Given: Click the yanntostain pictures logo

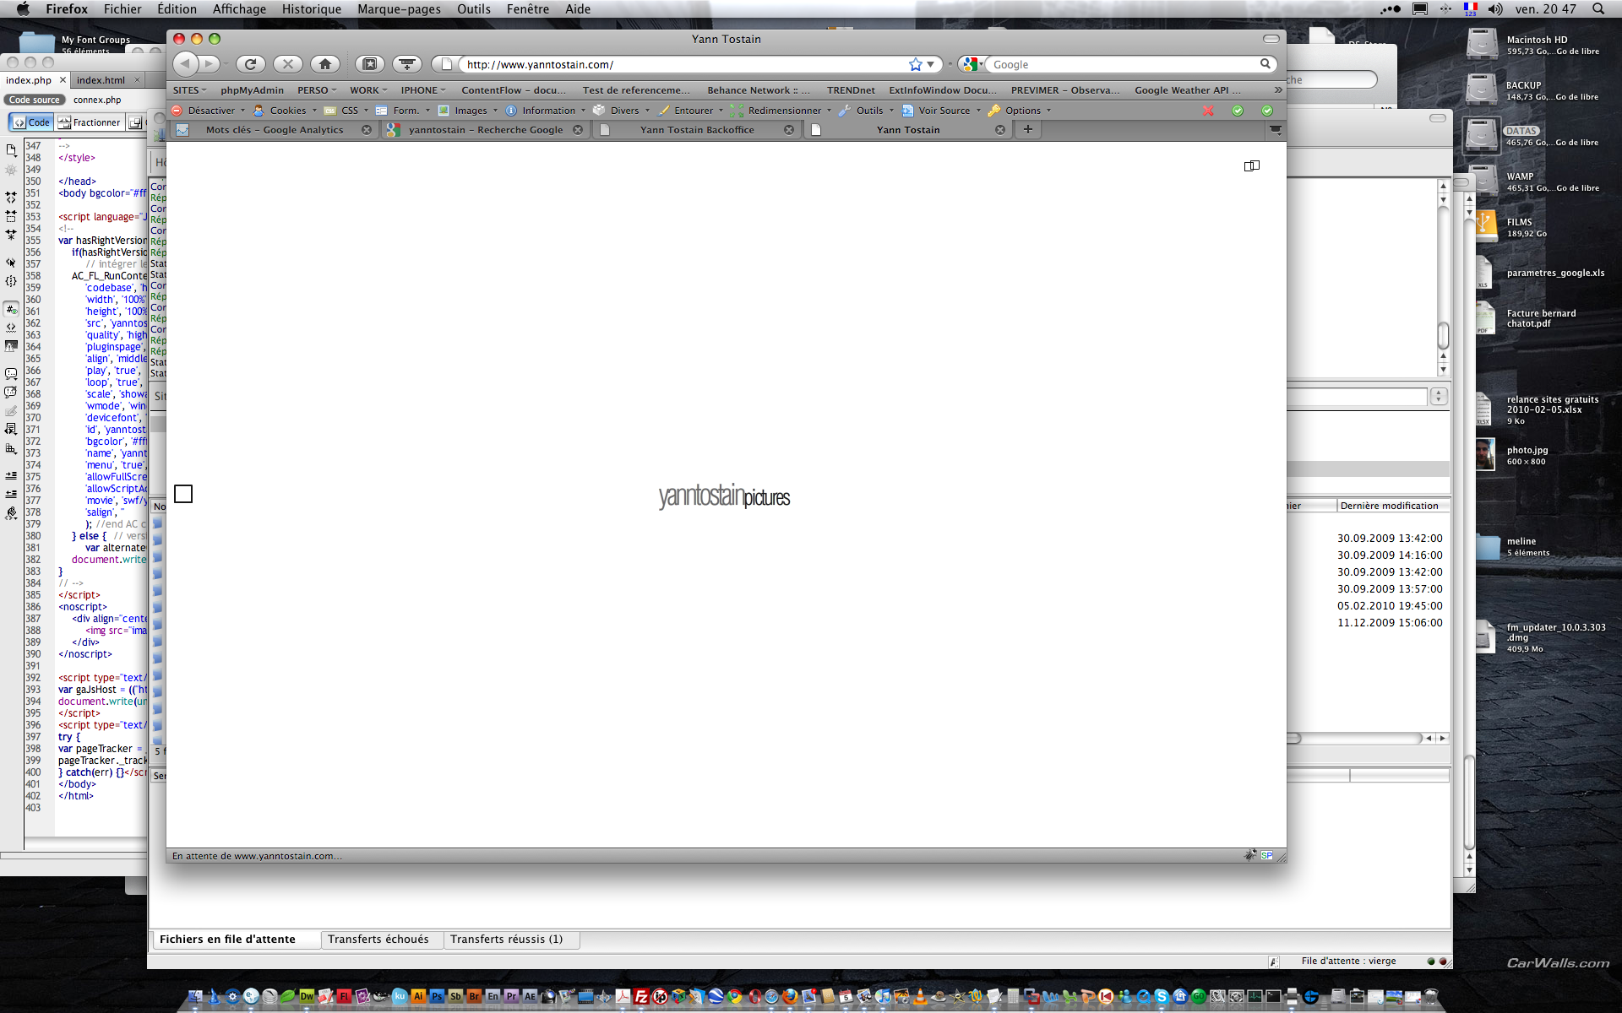Looking at the screenshot, I should pyautogui.click(x=724, y=496).
